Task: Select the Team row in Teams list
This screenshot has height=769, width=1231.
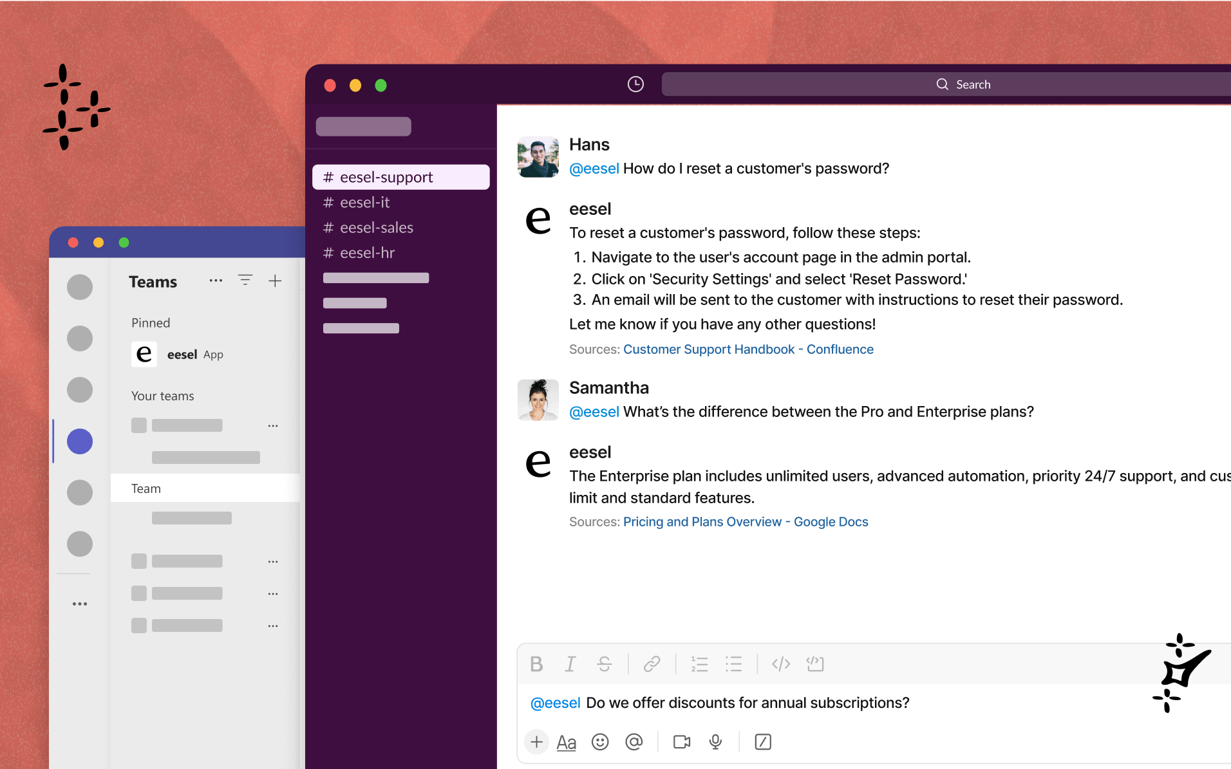Action: [x=205, y=488]
